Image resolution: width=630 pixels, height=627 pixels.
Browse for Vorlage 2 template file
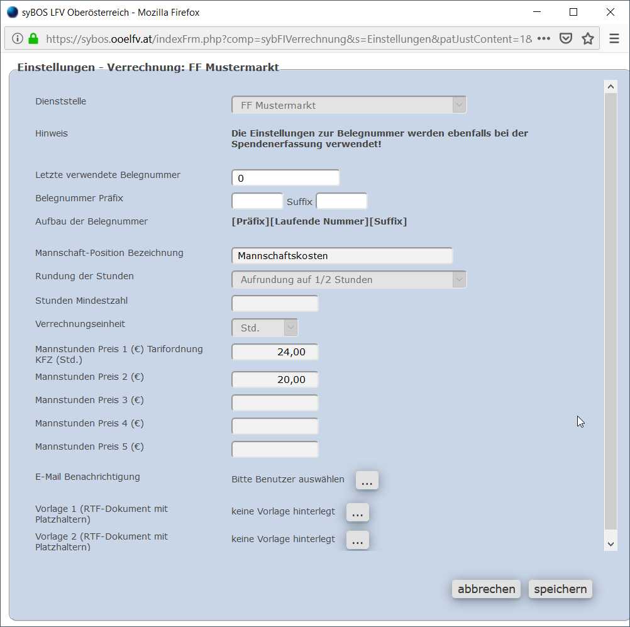[x=358, y=540]
